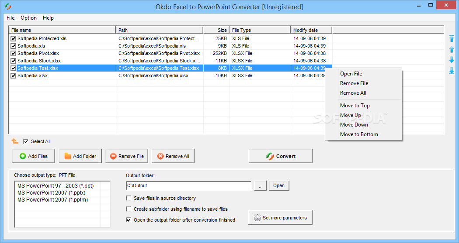Choose Remove All in context menu
Viewport: 459px width, 243px height.
click(353, 93)
